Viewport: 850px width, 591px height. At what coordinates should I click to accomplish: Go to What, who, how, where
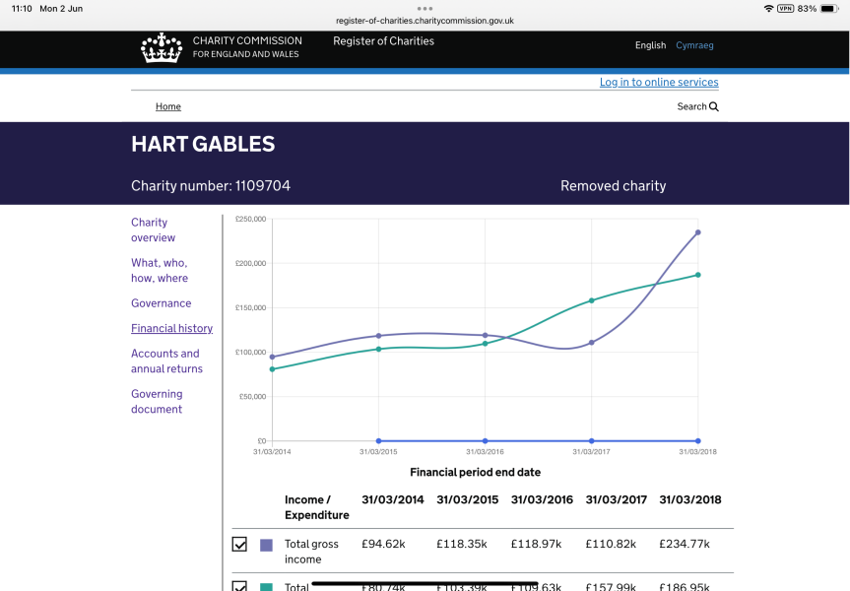pyautogui.click(x=159, y=270)
